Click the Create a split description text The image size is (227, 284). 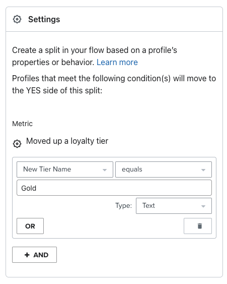point(95,56)
